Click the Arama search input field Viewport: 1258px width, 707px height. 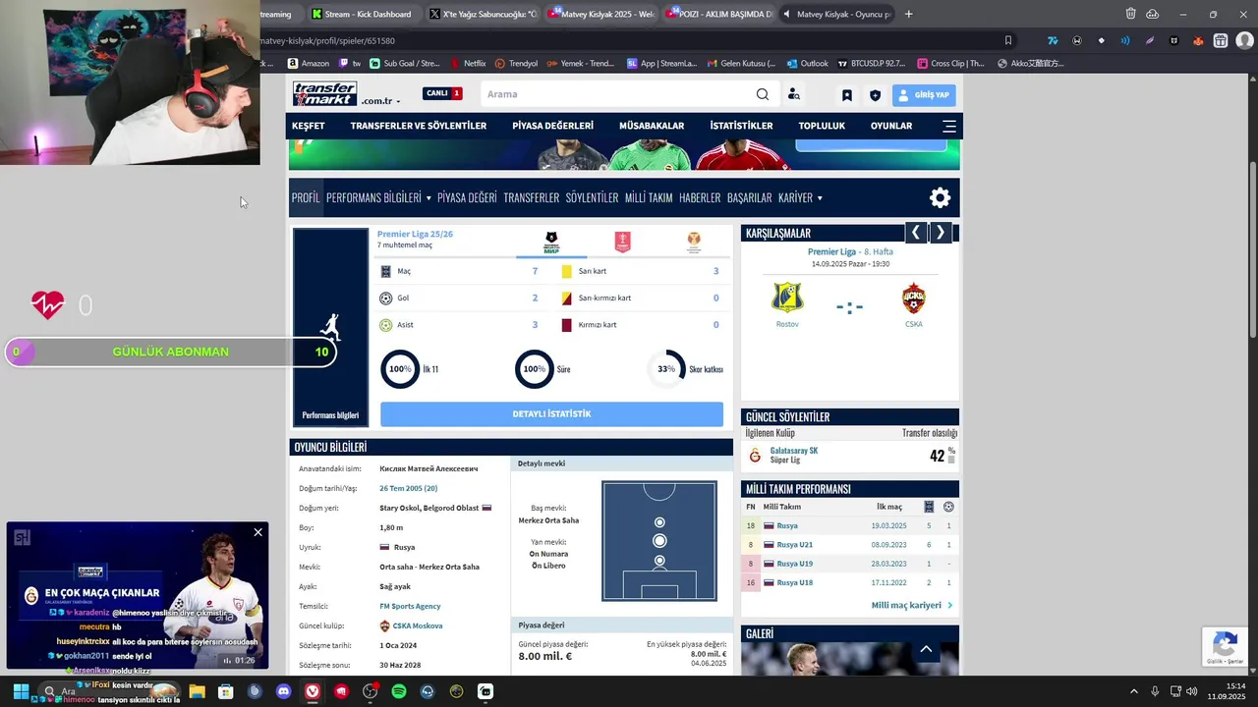pos(619,94)
